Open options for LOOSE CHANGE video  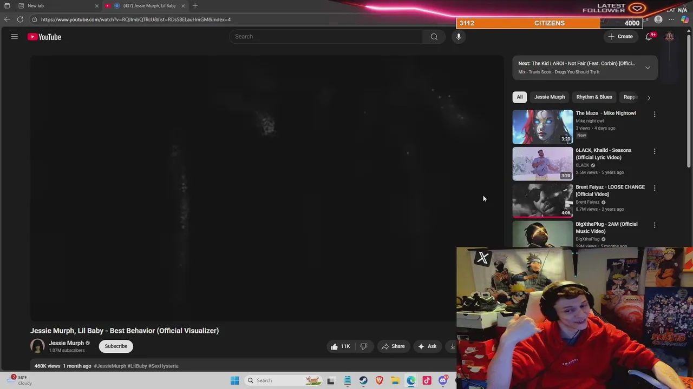point(655,188)
